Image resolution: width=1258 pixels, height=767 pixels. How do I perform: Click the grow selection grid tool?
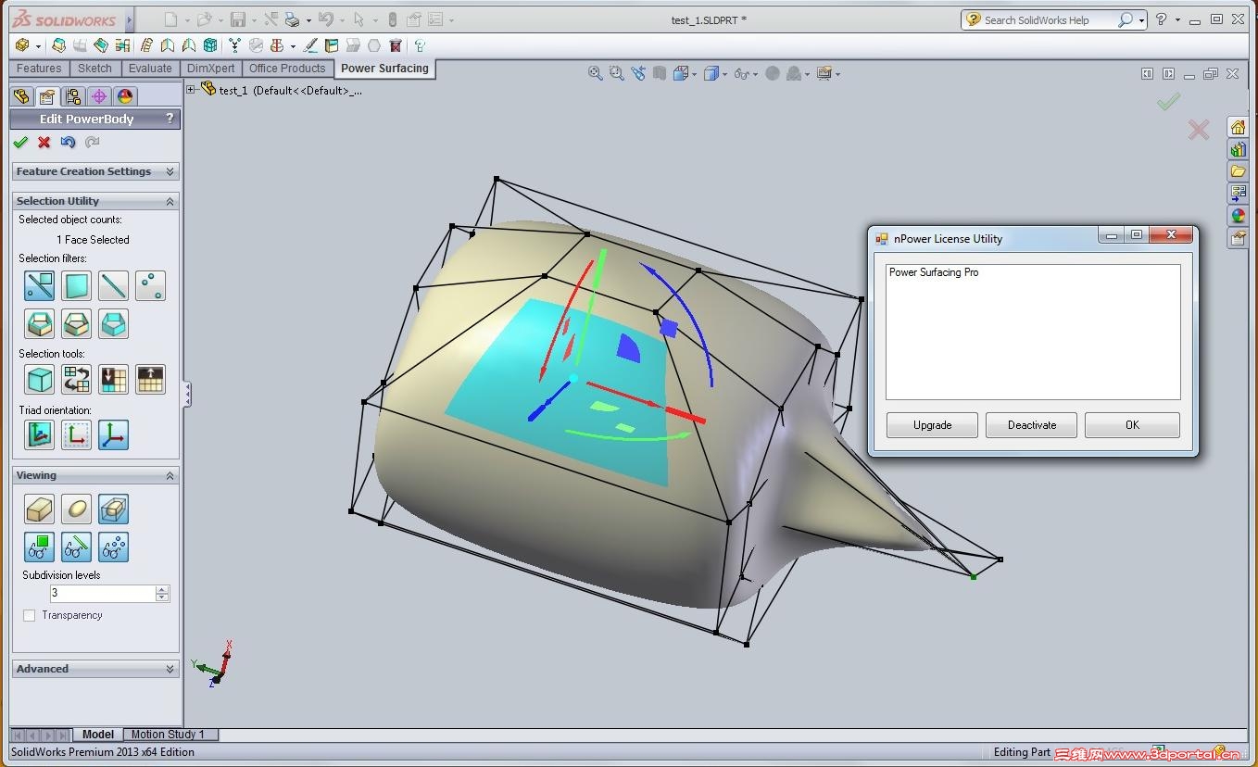[150, 380]
